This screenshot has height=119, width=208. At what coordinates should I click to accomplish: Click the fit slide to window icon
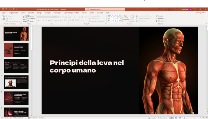[x=206, y=118]
